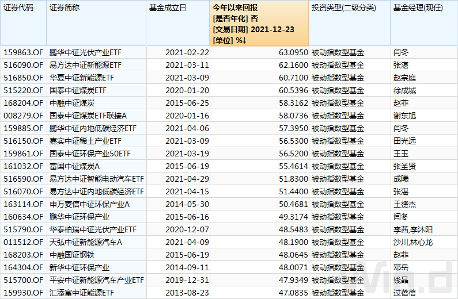This screenshot has height=299, width=458.
Task: Open fund 鹏华中证环保产业
Action: point(80,217)
